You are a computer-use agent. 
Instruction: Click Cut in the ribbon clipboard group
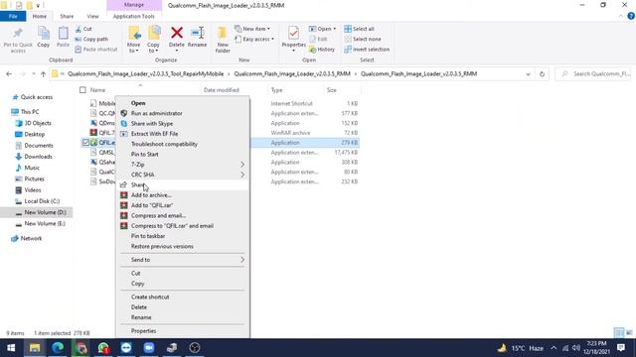coord(83,29)
